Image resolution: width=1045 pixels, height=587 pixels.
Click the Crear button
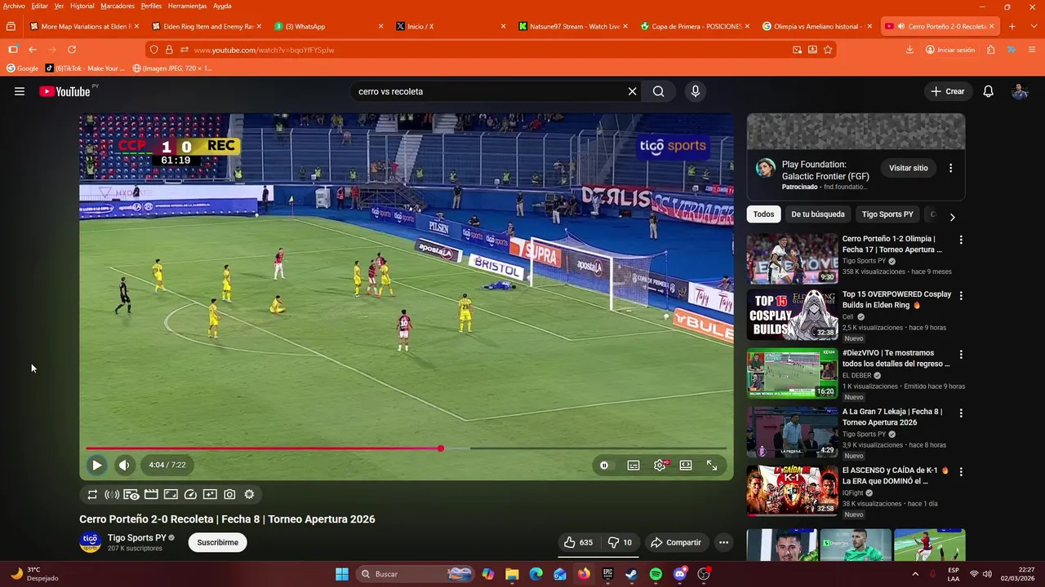pyautogui.click(x=948, y=91)
